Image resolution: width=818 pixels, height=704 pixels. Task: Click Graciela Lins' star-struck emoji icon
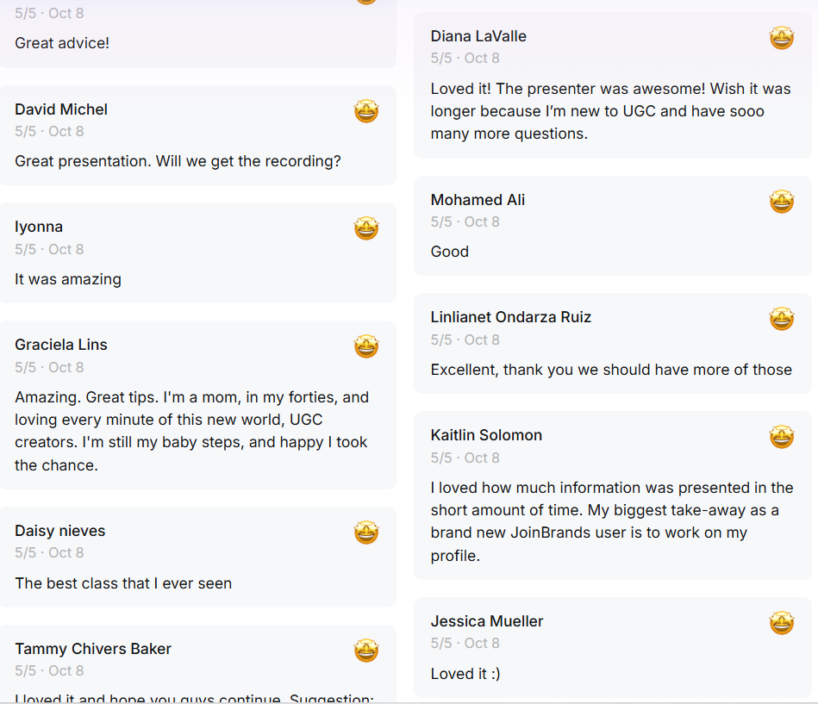point(366,346)
